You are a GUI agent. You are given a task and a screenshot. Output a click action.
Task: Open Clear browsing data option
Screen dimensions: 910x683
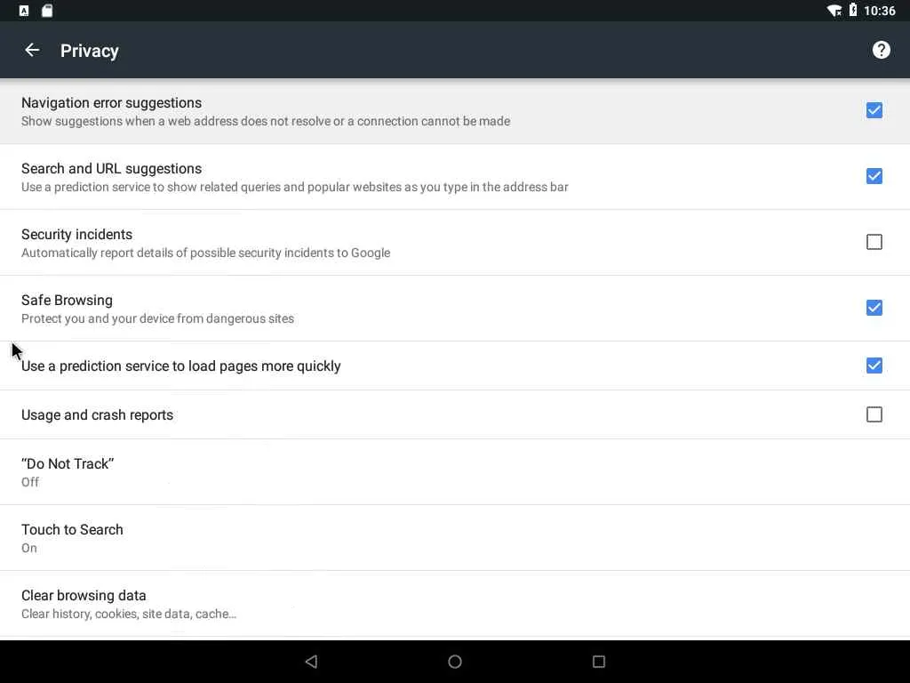[x=455, y=604]
